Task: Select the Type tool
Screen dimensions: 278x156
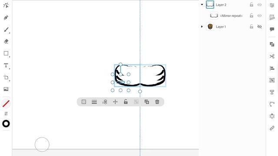Action: [6, 65]
